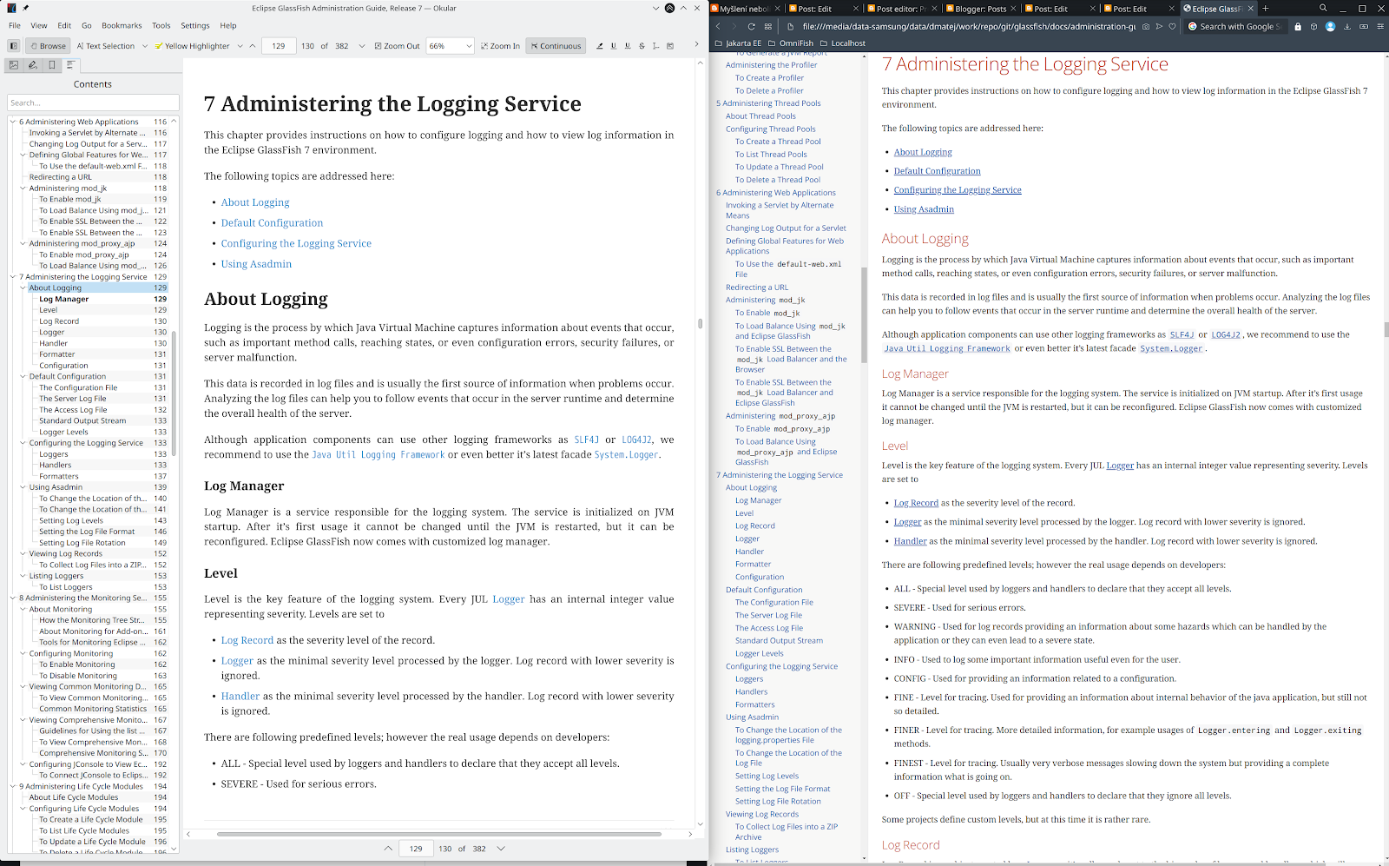Screen dimensions: 1389x866
Task: Go to previous page in Okular toolbar
Action: click(253, 46)
